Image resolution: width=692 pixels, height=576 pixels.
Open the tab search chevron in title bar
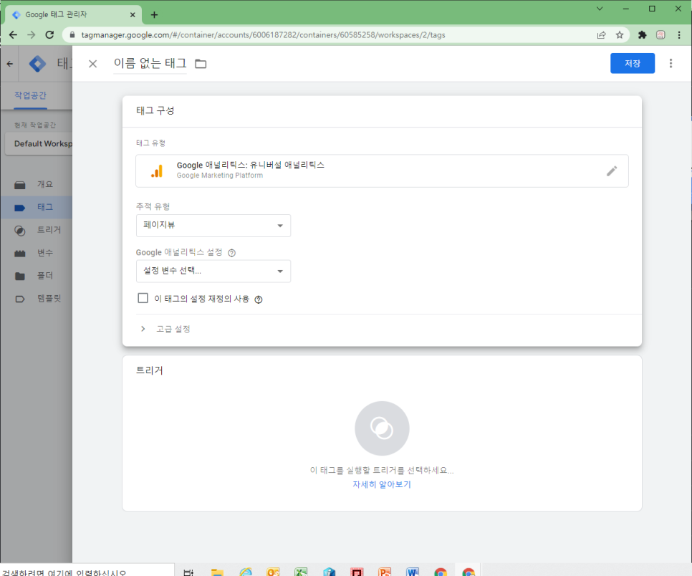[x=600, y=9]
